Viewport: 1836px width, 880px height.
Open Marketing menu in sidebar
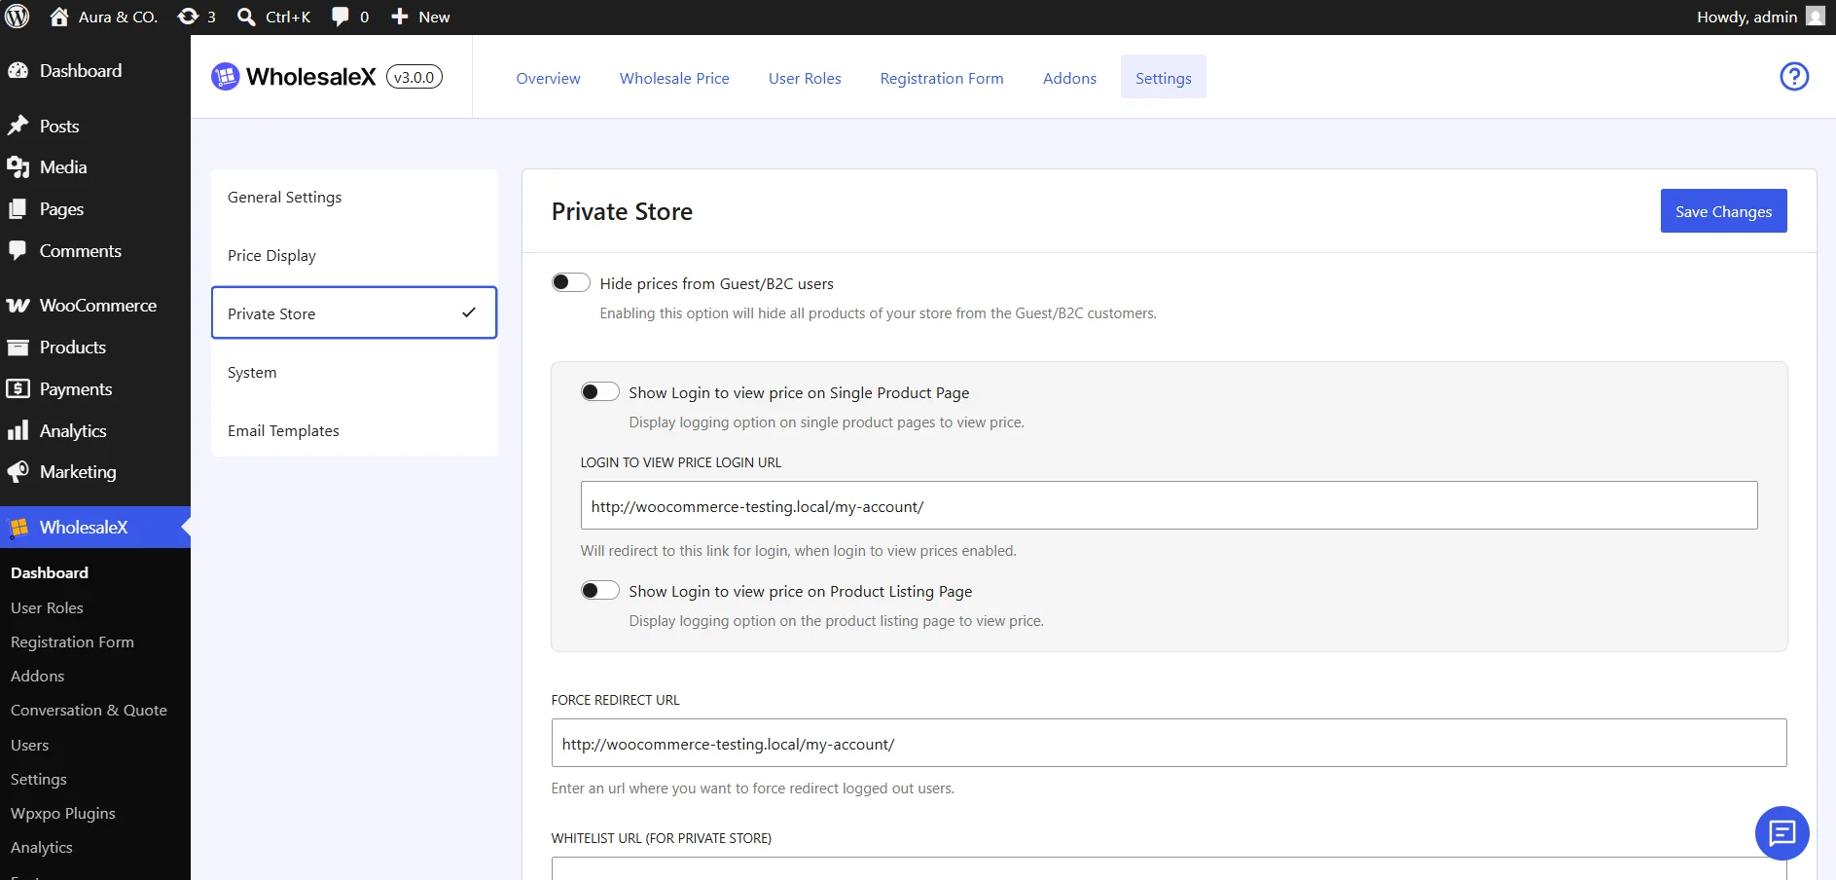[x=95, y=472]
